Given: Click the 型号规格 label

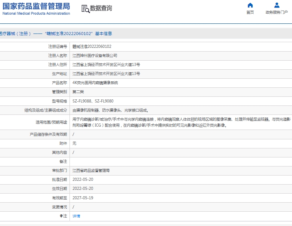Looking at the screenshot, I should click(59, 101).
